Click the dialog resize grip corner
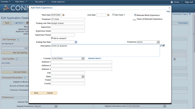Image resolution: width=195 pixels, height=109 pixels. 170,102
